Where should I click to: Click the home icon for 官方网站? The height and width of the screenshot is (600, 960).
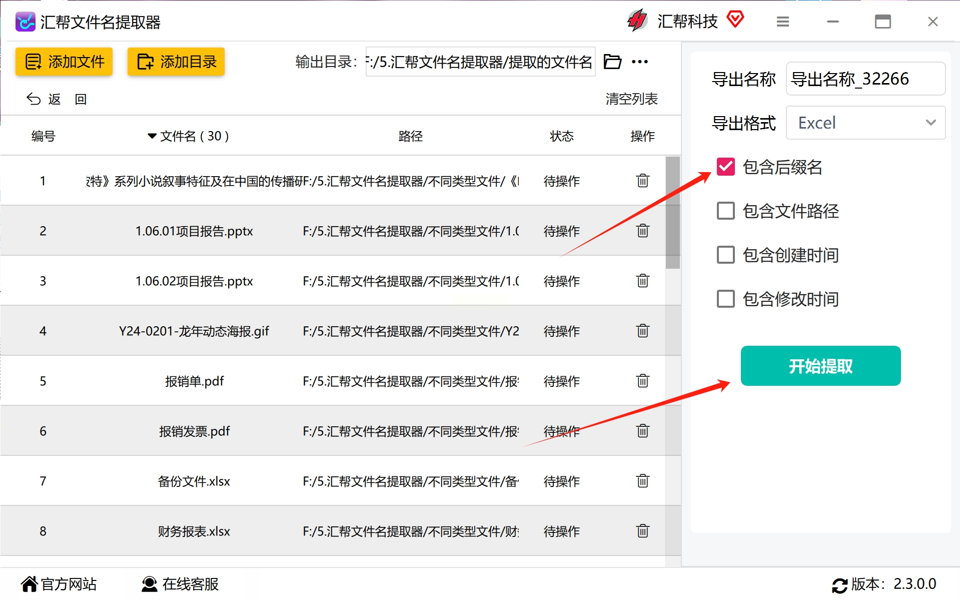point(29,583)
